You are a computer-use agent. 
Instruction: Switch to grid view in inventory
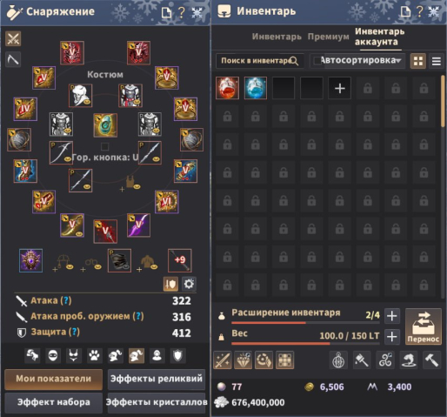tap(418, 61)
